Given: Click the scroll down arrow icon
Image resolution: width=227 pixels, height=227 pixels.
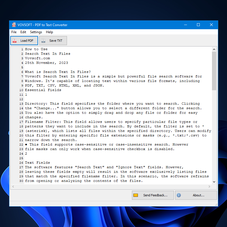Looking at the screenshot, I should (x=214, y=181).
